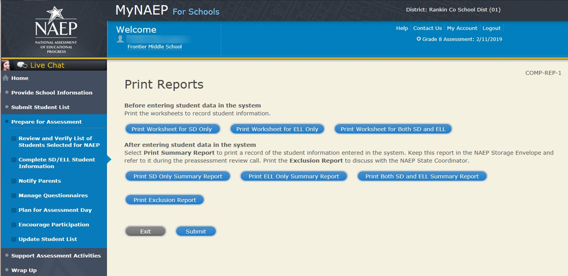Click Print Both SD and ELL Summary Report
Screen dimensions: 568x276
pyautogui.click(x=422, y=176)
